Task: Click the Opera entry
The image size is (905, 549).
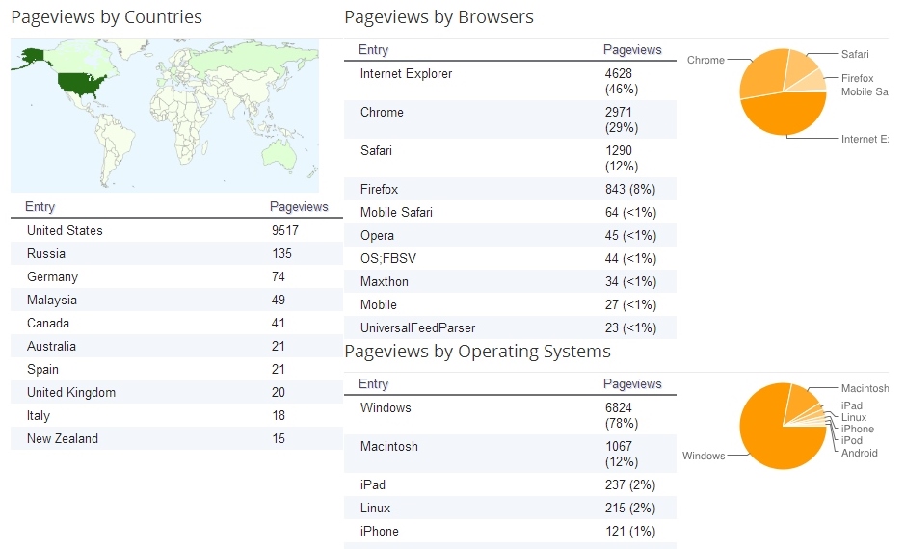Action: [x=378, y=235]
